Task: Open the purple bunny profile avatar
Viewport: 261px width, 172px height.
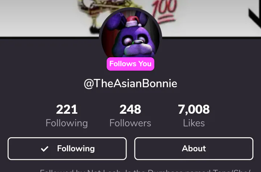Action: tap(130, 36)
